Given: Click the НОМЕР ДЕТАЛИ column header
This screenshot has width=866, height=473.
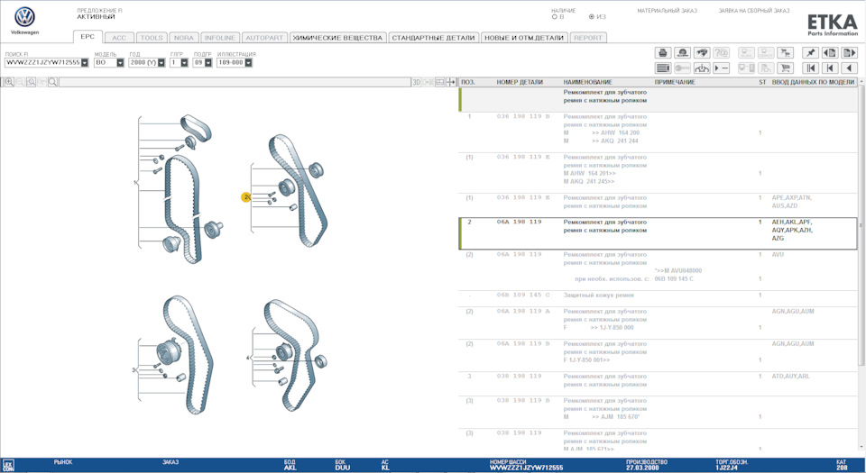Looking at the screenshot, I should click(x=520, y=82).
